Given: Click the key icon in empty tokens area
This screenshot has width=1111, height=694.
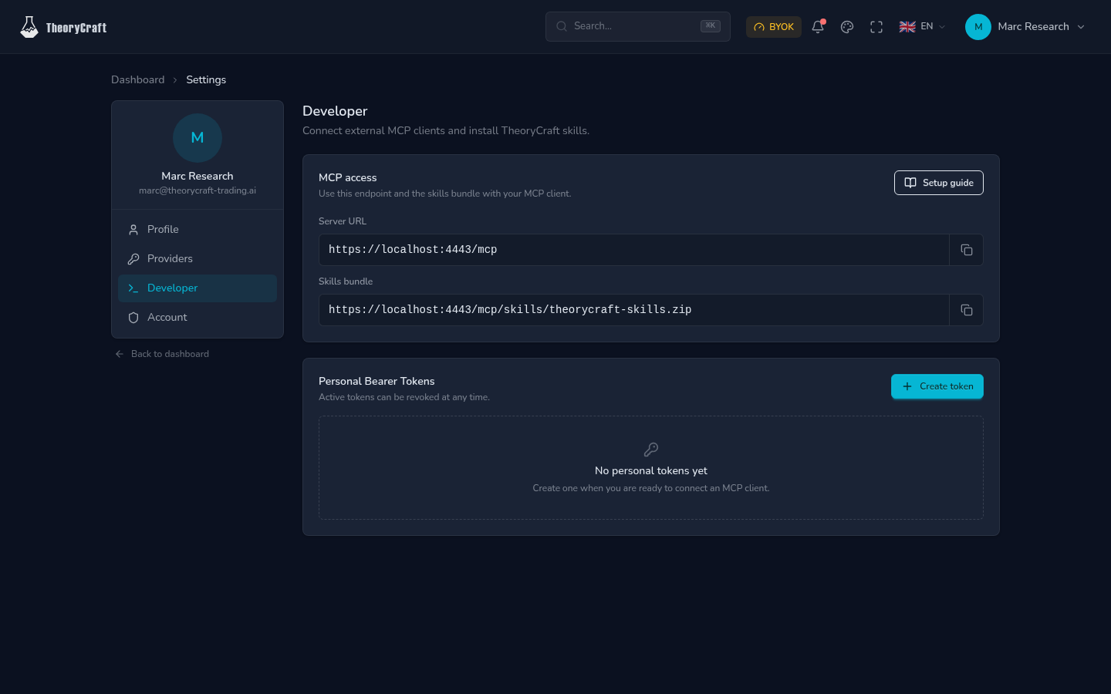Looking at the screenshot, I should click(x=651, y=450).
